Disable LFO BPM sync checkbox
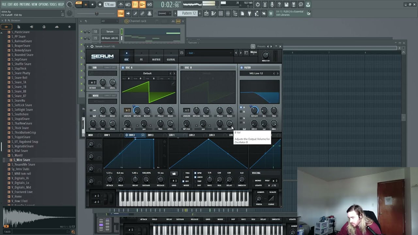 [x=195, y=173]
